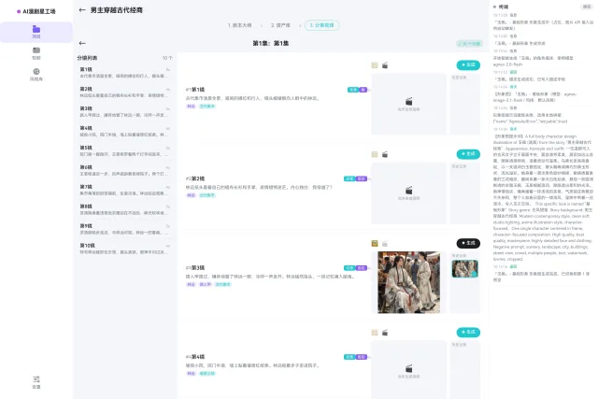Select 第3镜 in the shot list
Image resolution: width=598 pixels, height=399 pixels.
click(x=124, y=111)
